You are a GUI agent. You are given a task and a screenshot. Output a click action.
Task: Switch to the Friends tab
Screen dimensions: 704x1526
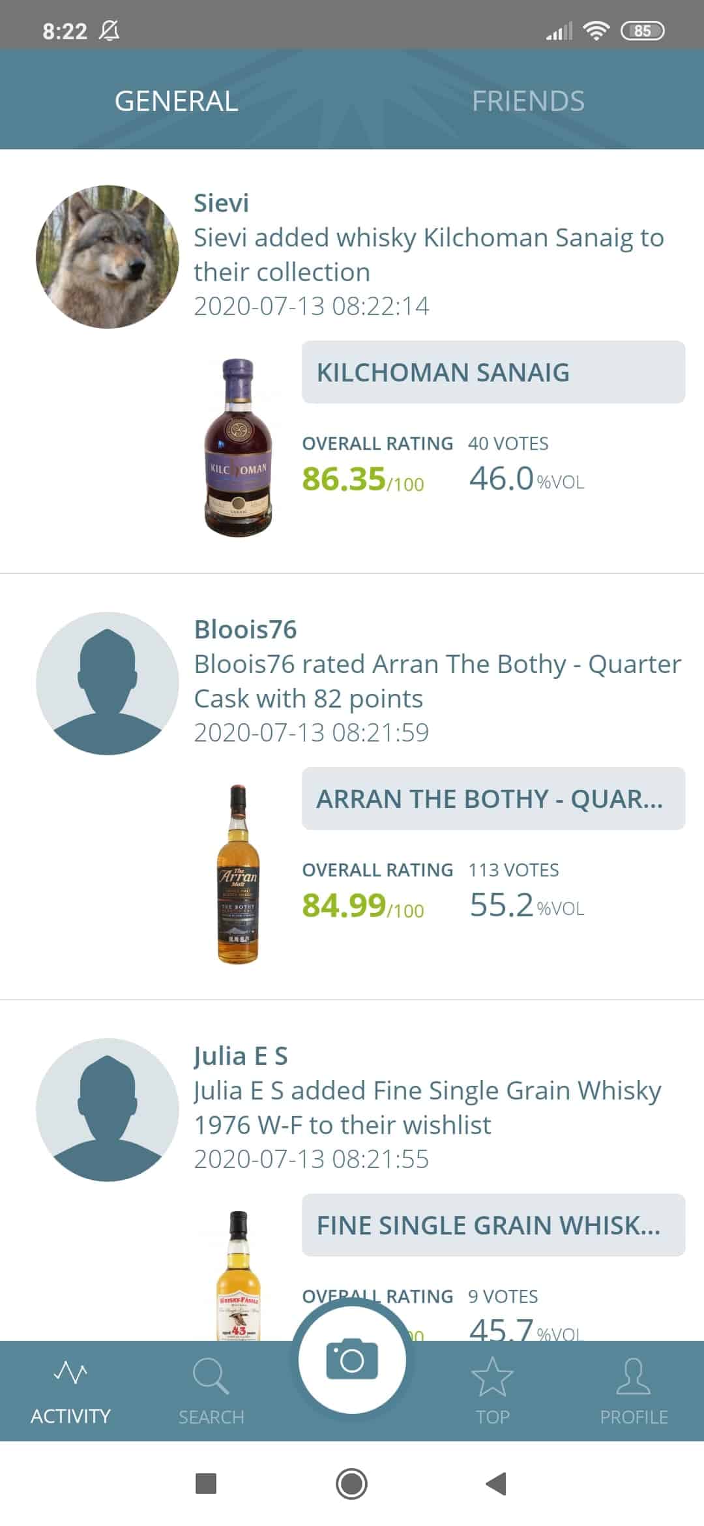(x=528, y=101)
